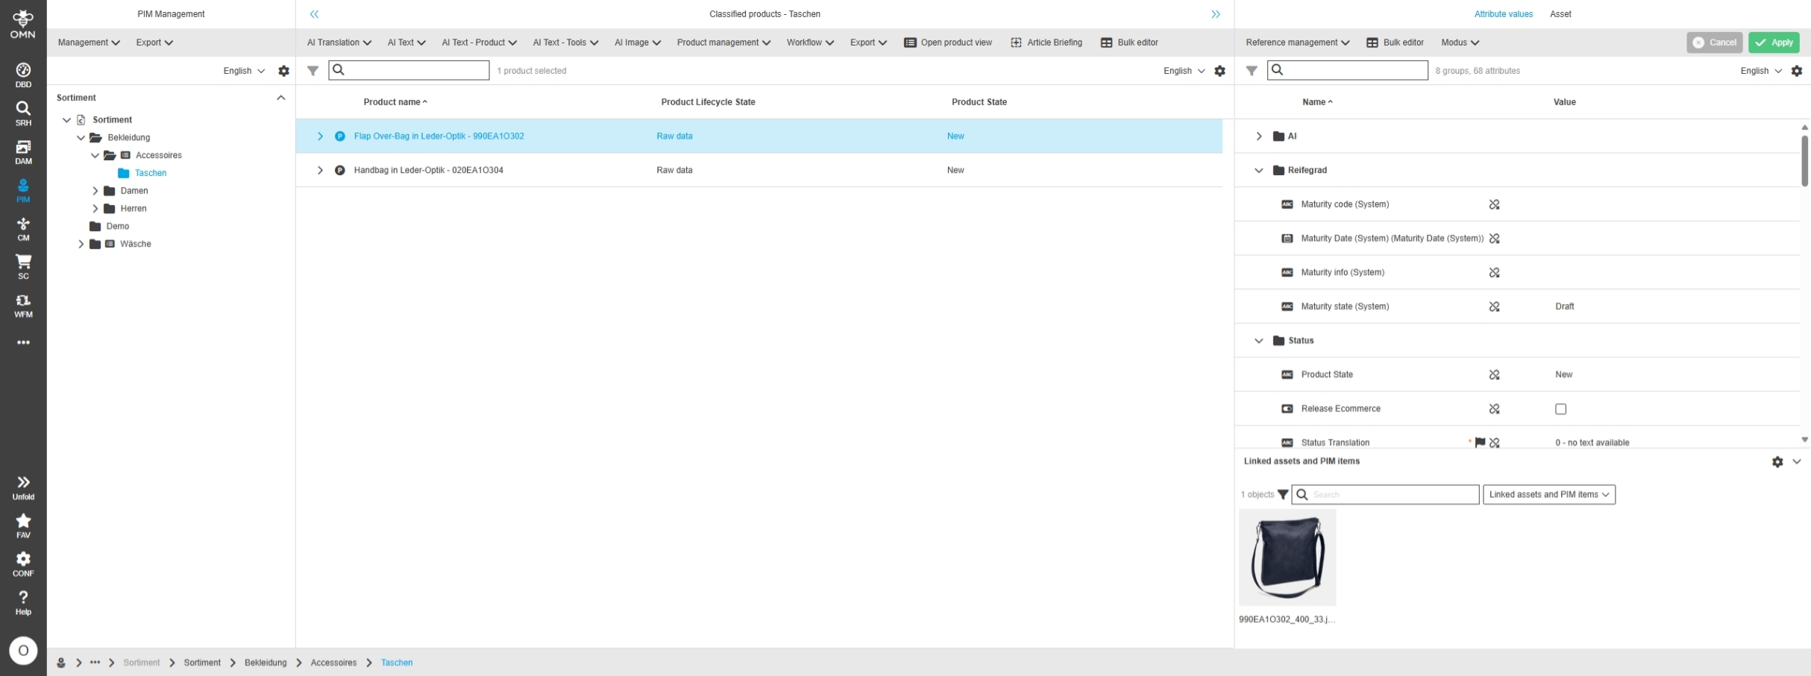The image size is (1811, 676).
Task: Show more modules via three dots
Action: click(23, 343)
